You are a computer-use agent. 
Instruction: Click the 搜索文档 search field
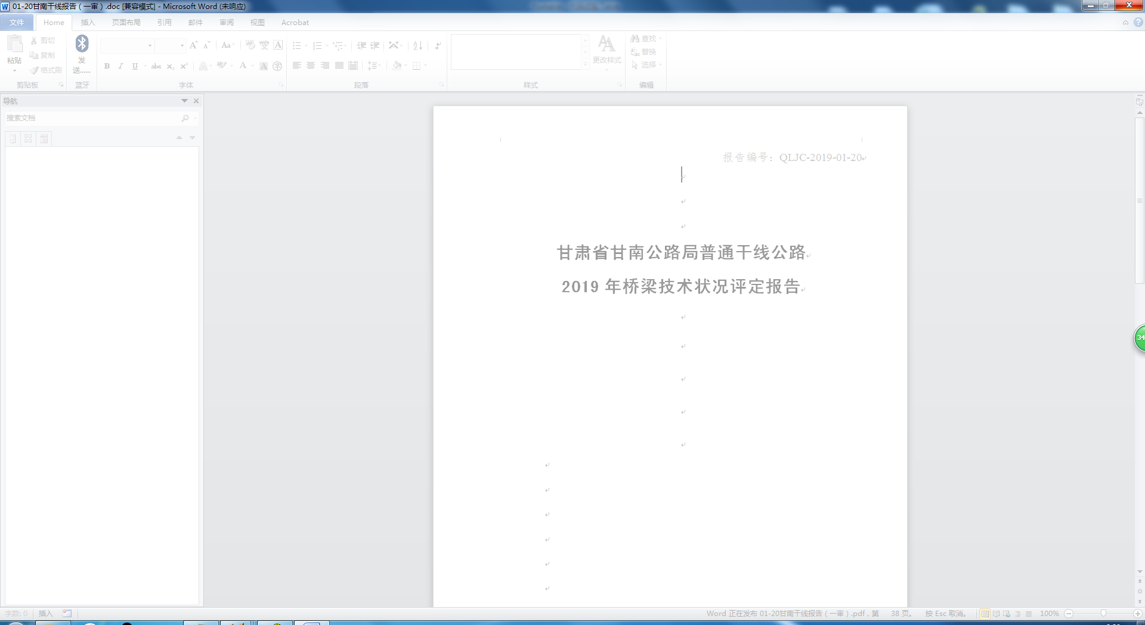(x=92, y=118)
